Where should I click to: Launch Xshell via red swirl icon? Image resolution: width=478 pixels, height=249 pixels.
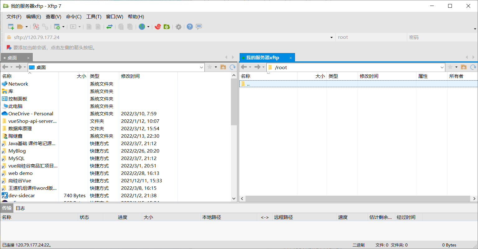pos(158,27)
